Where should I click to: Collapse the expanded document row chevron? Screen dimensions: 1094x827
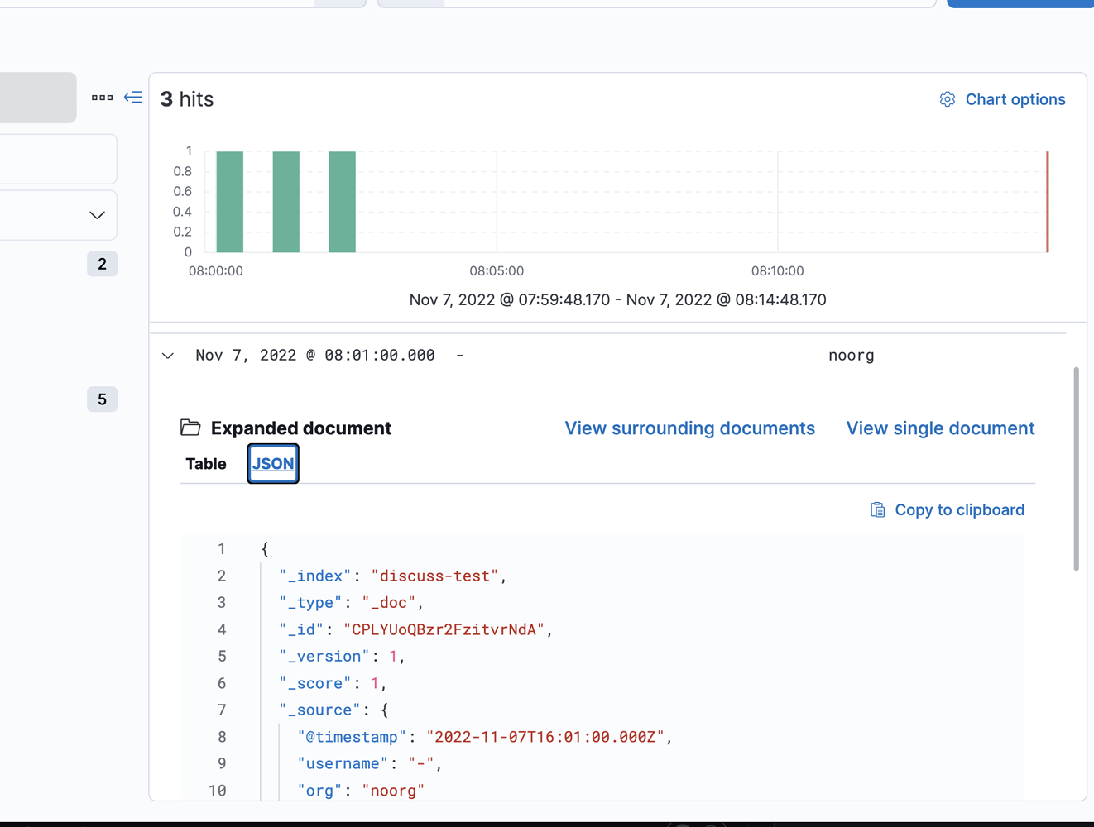click(x=168, y=355)
